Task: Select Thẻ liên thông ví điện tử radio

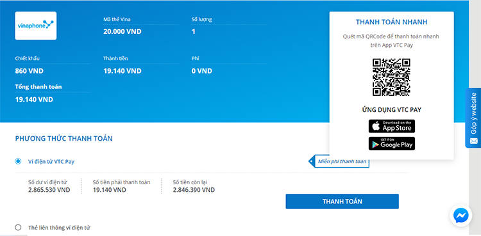Action: [x=18, y=228]
